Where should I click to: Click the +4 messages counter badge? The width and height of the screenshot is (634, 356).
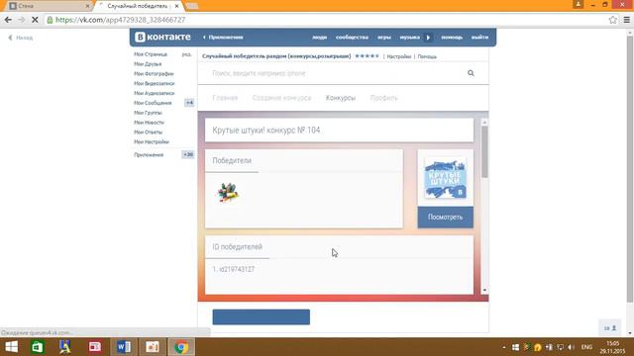(189, 103)
